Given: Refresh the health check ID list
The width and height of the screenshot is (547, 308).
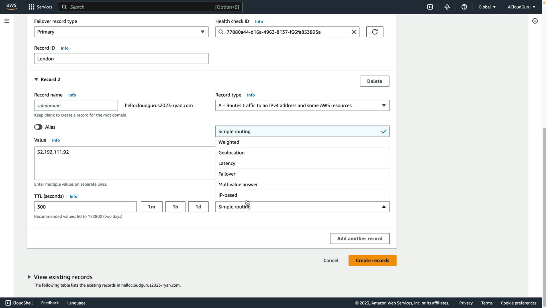Looking at the screenshot, I should [374, 32].
